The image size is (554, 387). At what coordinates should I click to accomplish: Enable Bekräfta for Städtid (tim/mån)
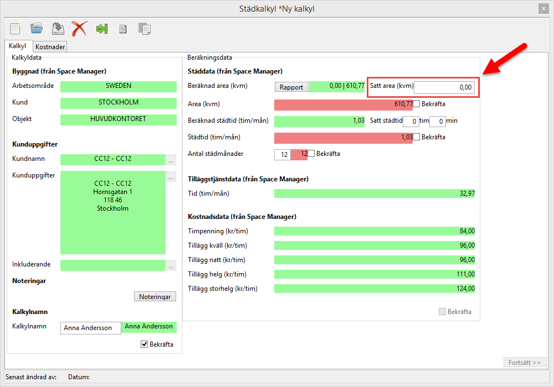pos(417,137)
